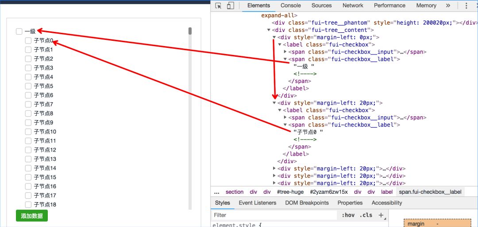Open the DevTools three-dot customize menu
The height and width of the screenshot is (227, 478).
(x=466, y=6)
